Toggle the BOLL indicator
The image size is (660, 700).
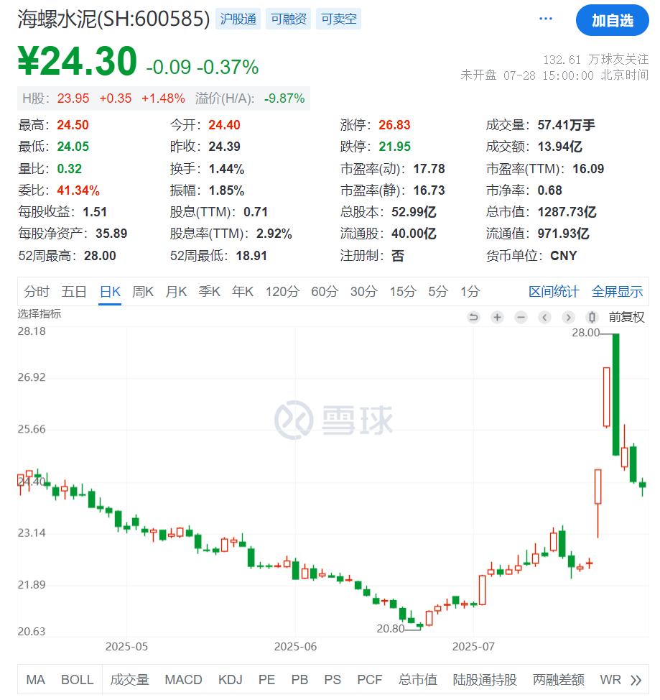pyautogui.click(x=77, y=680)
